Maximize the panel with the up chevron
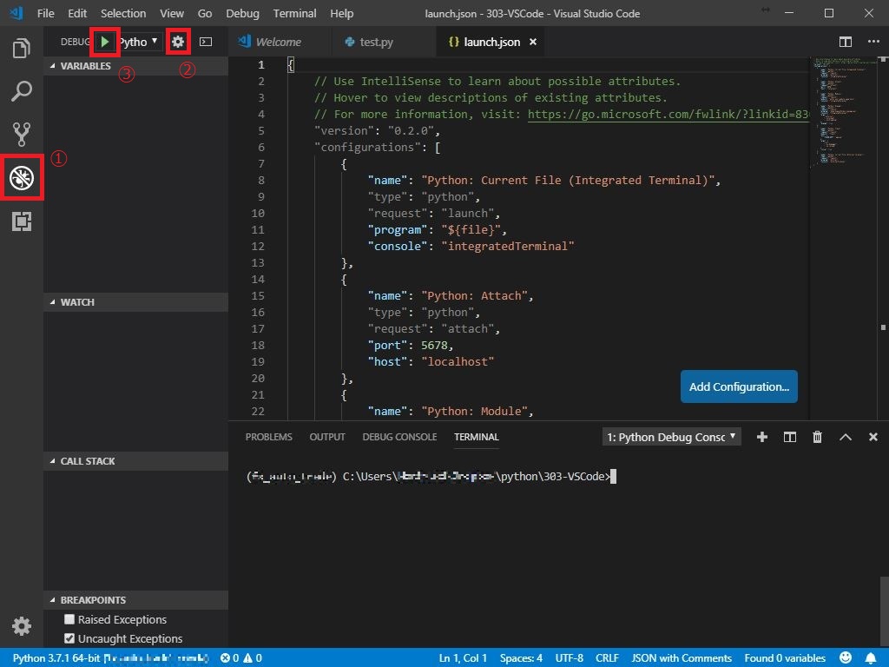Screen dimensions: 889x667 [x=846, y=437]
